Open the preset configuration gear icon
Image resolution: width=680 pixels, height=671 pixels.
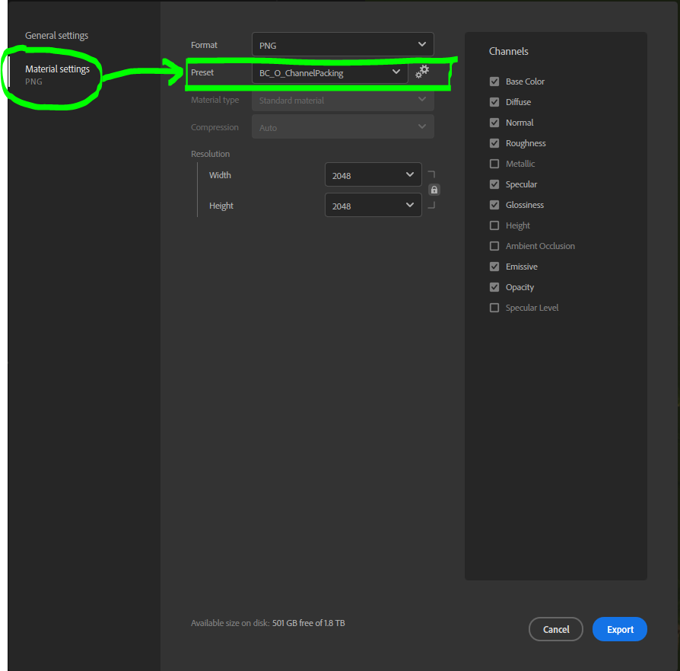click(422, 72)
